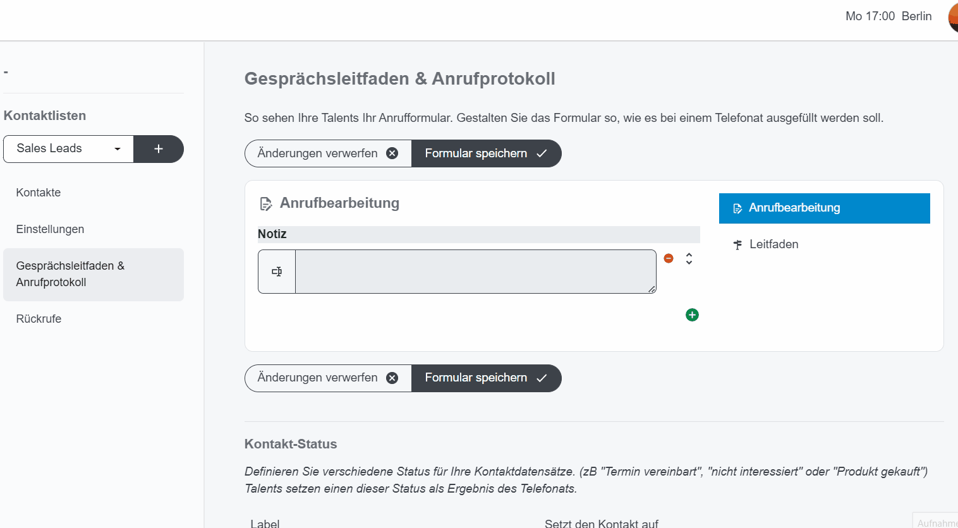
Task: Click the text-field type icon in the Notiz row
Action: [276, 271]
